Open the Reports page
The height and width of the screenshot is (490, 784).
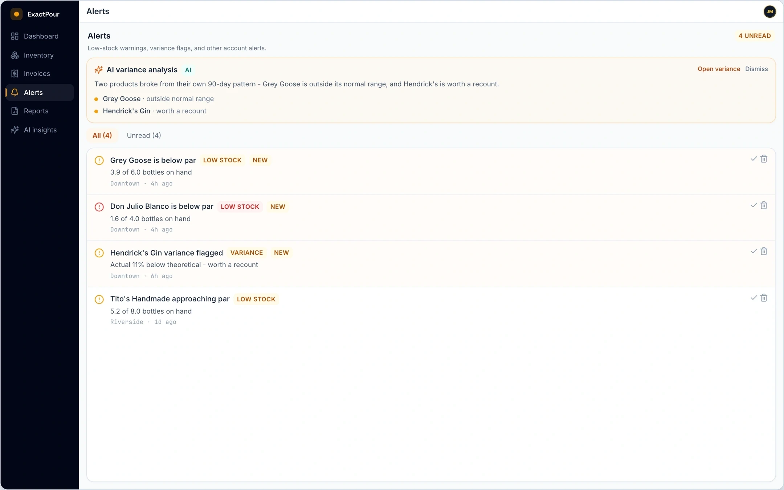coord(40,111)
